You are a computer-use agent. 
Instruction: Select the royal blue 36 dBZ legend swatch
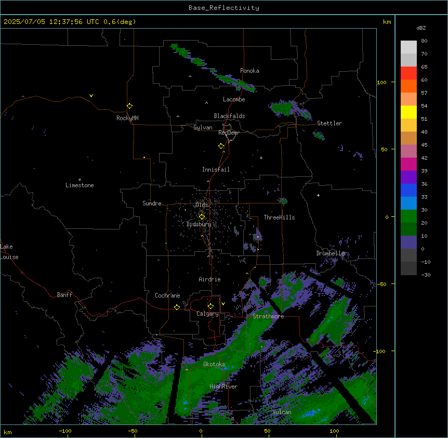click(x=409, y=190)
